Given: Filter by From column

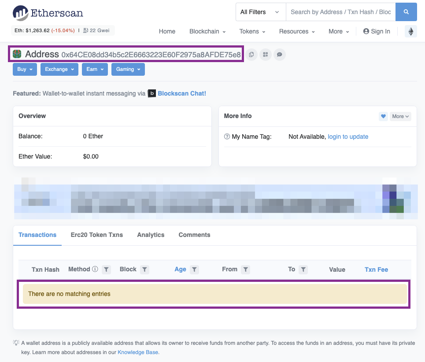Looking at the screenshot, I should tap(246, 270).
